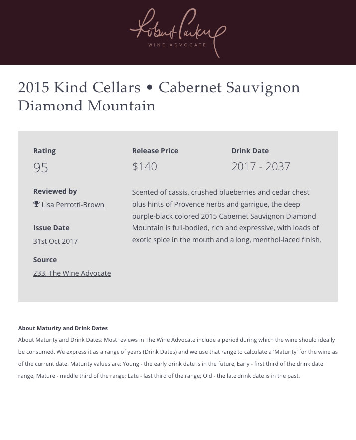Click the tasting note paragraph about cassis
The height and width of the screenshot is (440, 356).
pos(227,216)
